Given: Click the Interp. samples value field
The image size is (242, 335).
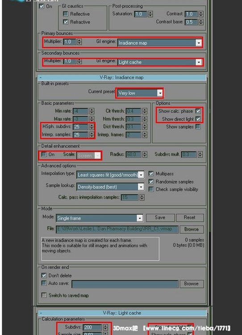Looking at the screenshot, I should pyautogui.click(x=80, y=134).
